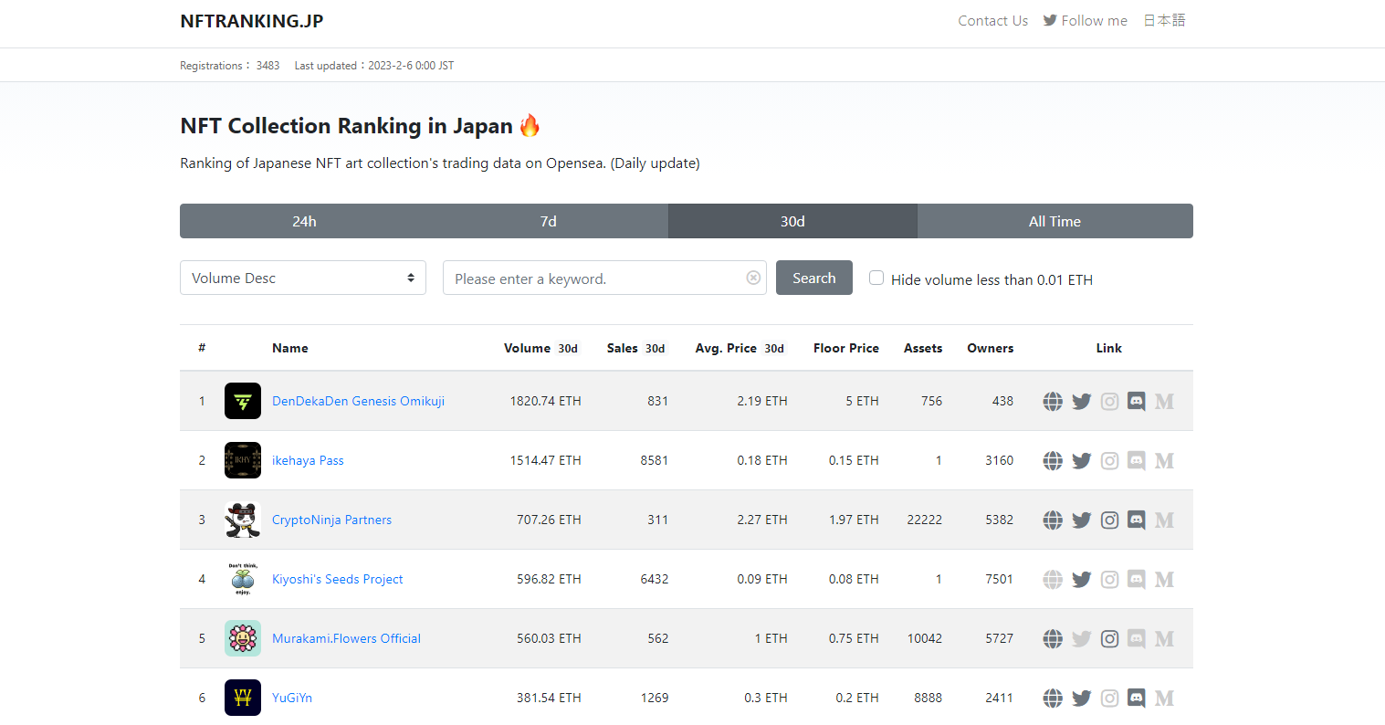The image size is (1385, 725).
Task: Click the YuGiYn collection thumbnail
Action: tap(243, 698)
